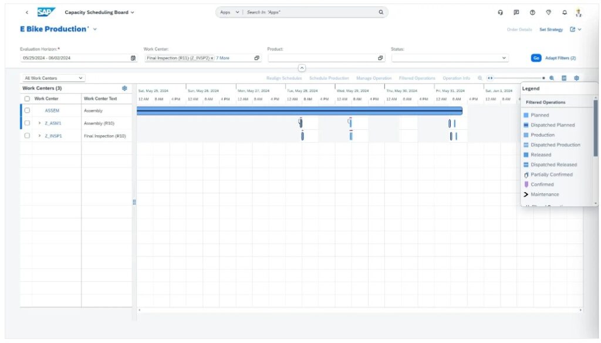
Task: Open the Evaluation Horizon calendar picker
Action: pyautogui.click(x=133, y=58)
